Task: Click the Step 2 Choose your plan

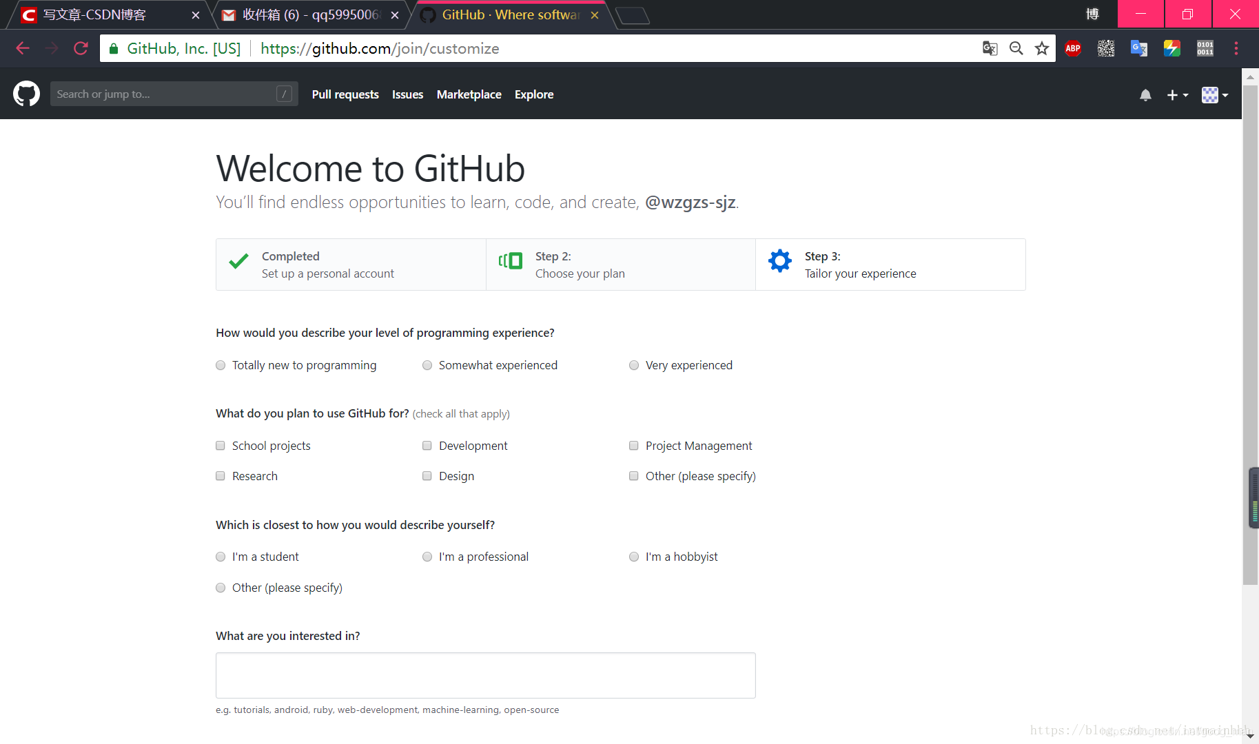Action: pos(621,265)
